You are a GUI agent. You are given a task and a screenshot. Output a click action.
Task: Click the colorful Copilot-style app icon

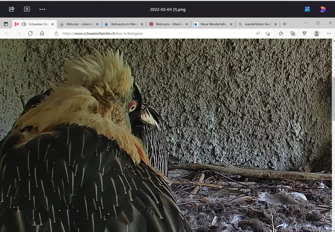tap(323, 9)
